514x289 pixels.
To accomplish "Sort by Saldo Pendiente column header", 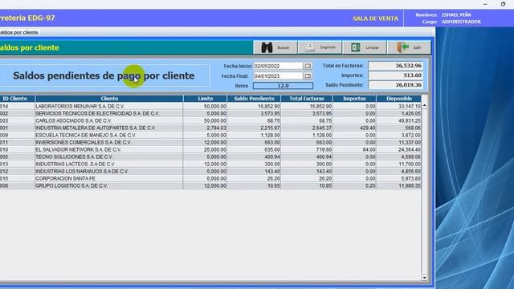I will pyautogui.click(x=254, y=99).
